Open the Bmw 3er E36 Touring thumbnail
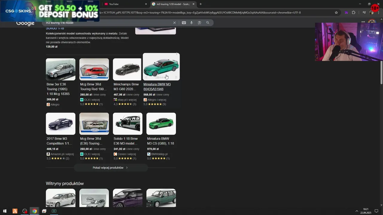 tap(60, 69)
